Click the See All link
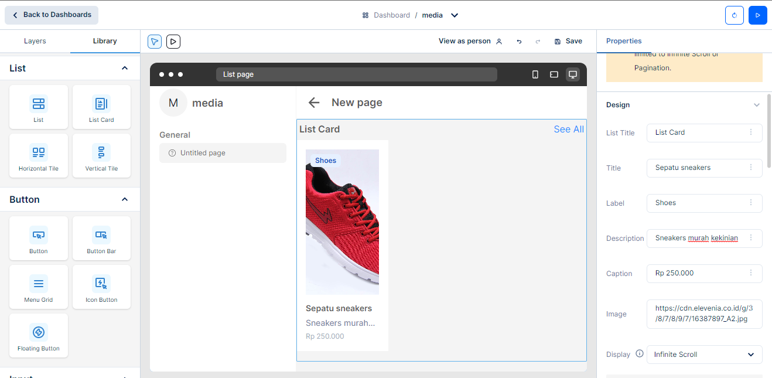 (x=568, y=130)
